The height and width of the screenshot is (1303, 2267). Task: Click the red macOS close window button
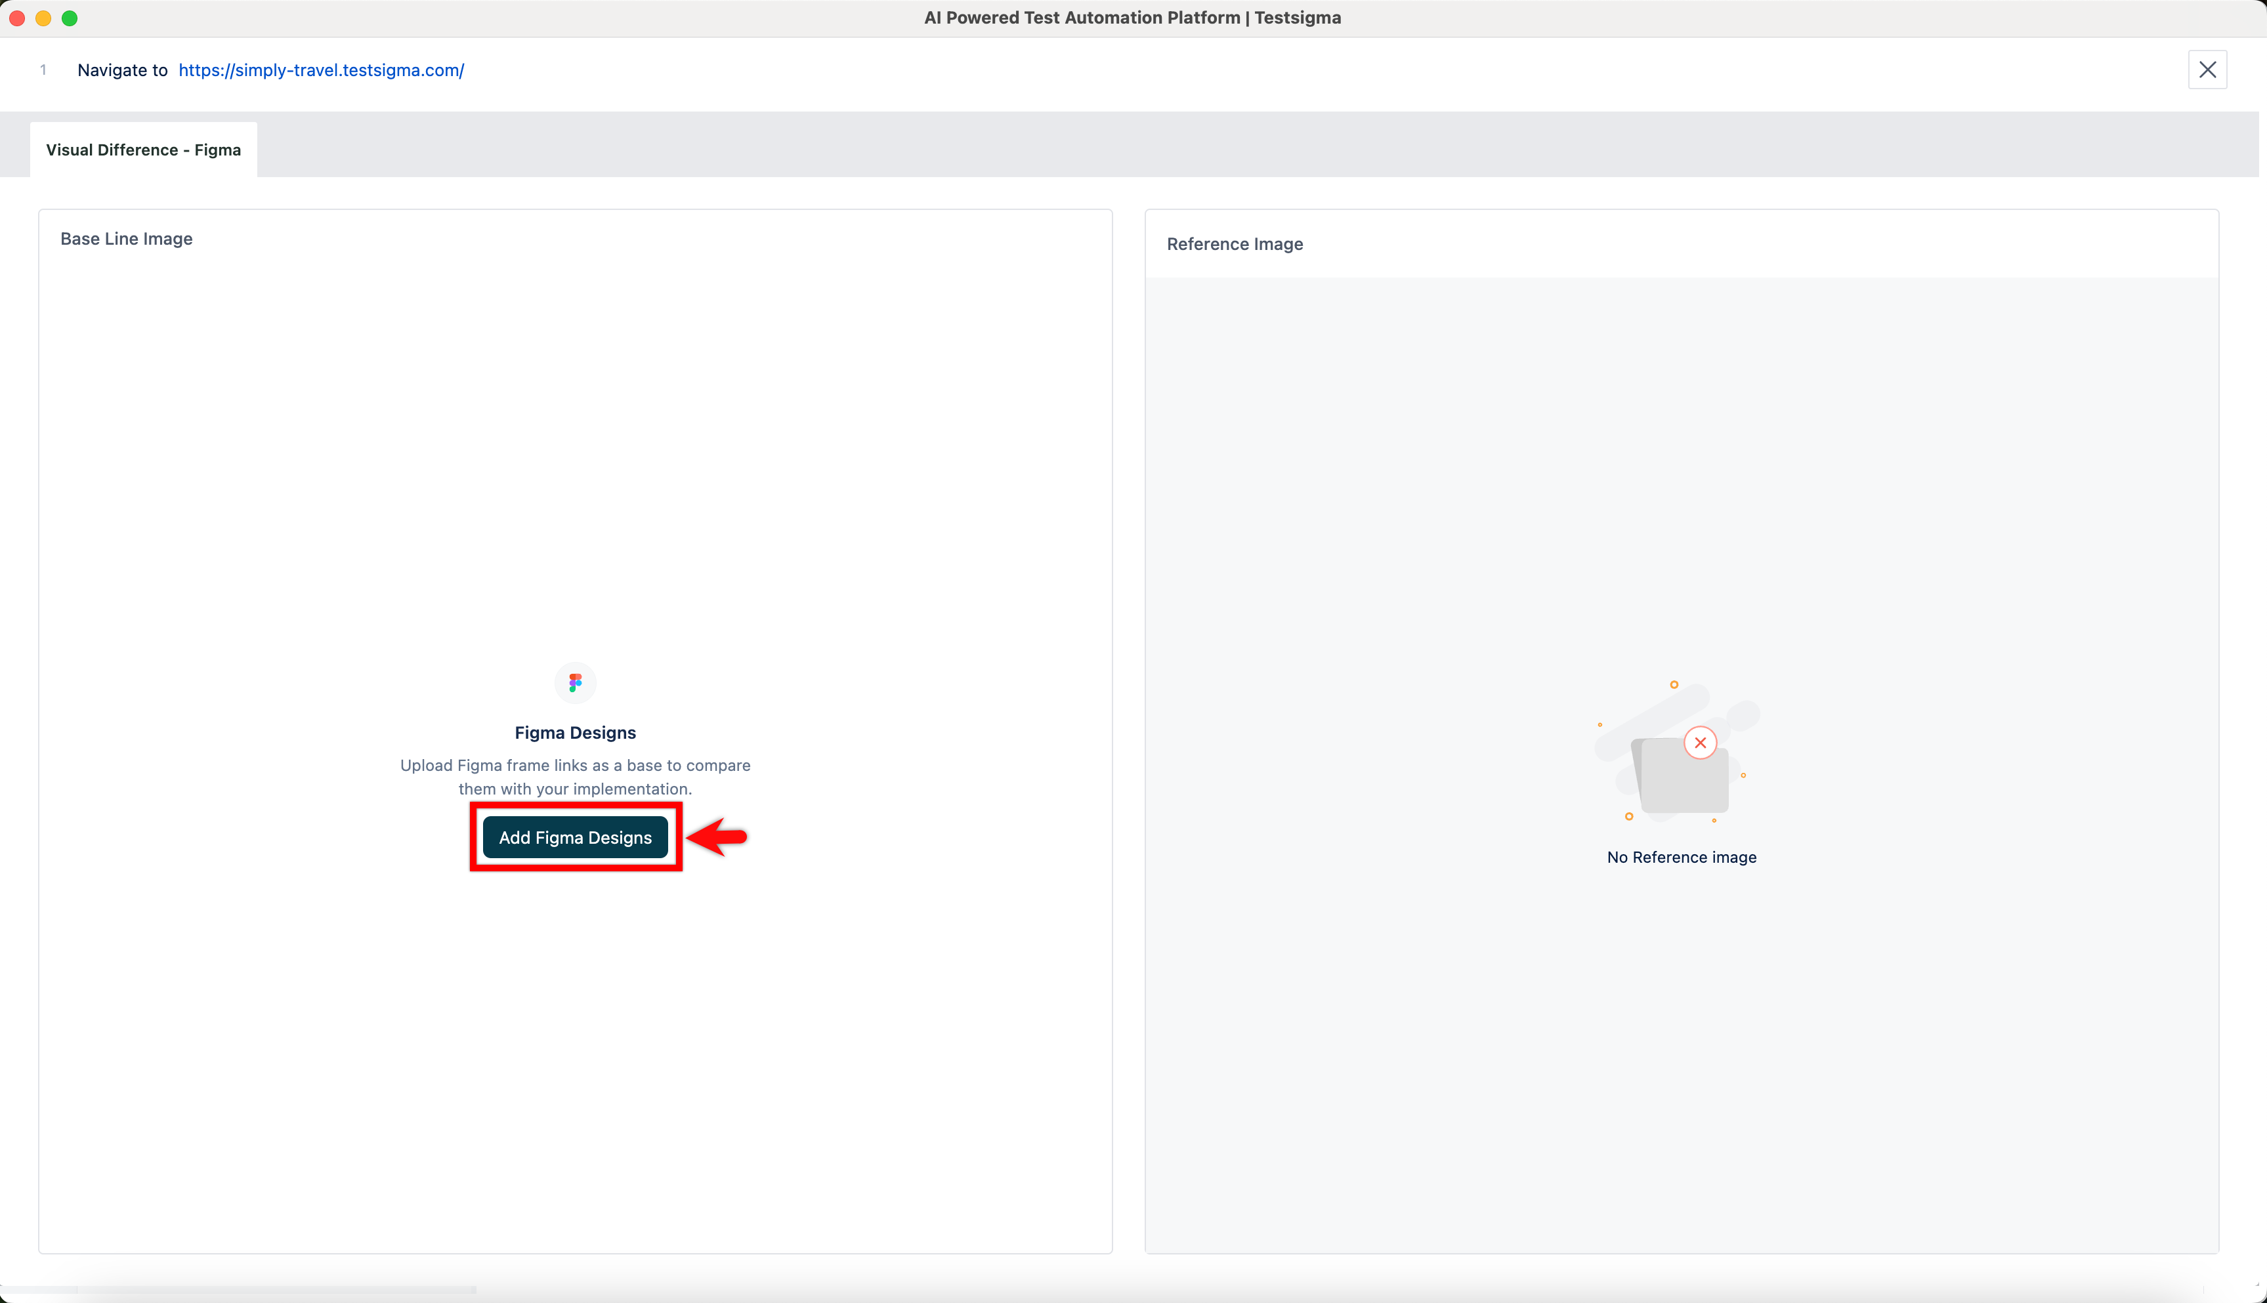tap(17, 18)
